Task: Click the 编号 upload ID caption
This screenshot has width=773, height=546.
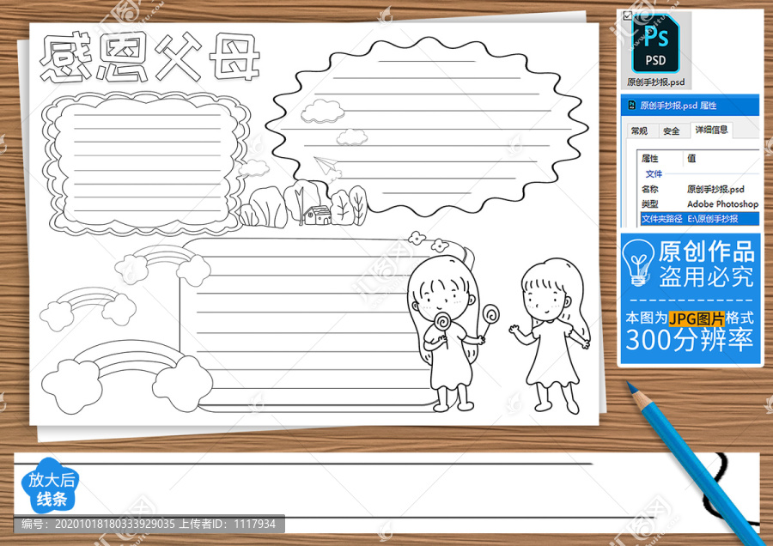Action: [149, 524]
